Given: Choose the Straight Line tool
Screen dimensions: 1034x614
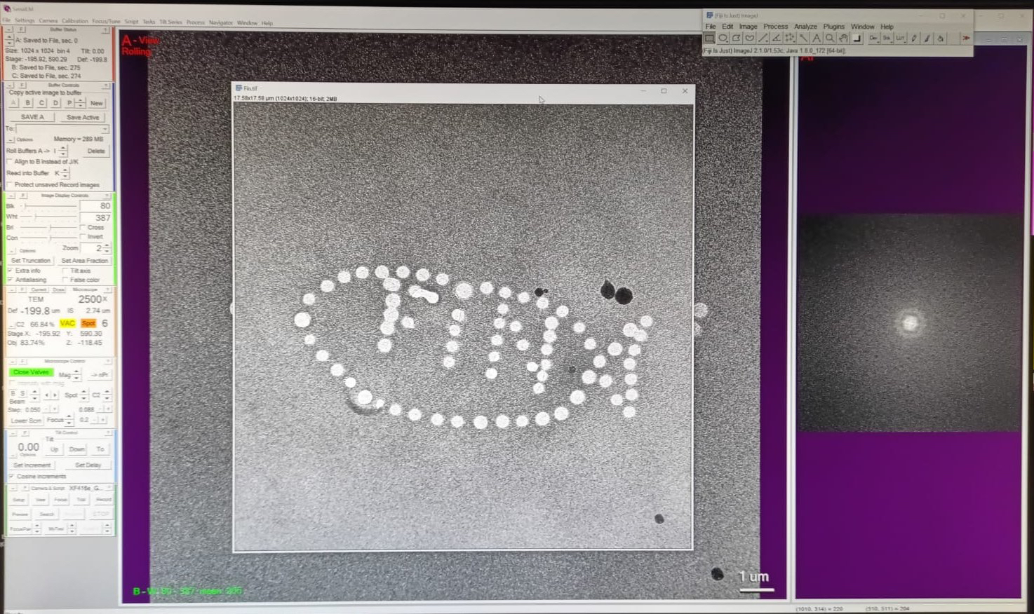Looking at the screenshot, I should tap(763, 39).
